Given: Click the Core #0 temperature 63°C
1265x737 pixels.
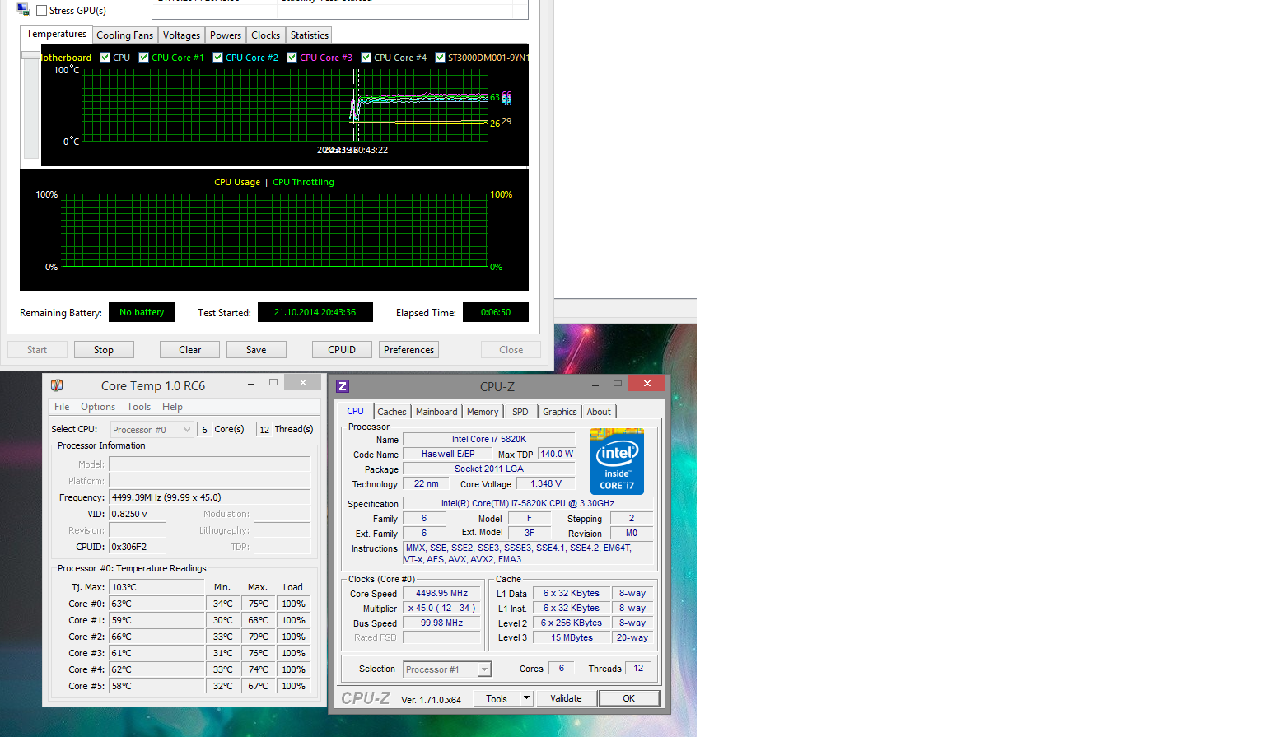Looking at the screenshot, I should (156, 604).
